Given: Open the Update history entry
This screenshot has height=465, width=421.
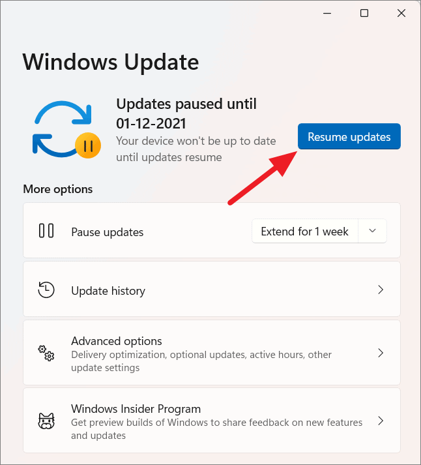Looking at the screenshot, I should pyautogui.click(x=212, y=289).
